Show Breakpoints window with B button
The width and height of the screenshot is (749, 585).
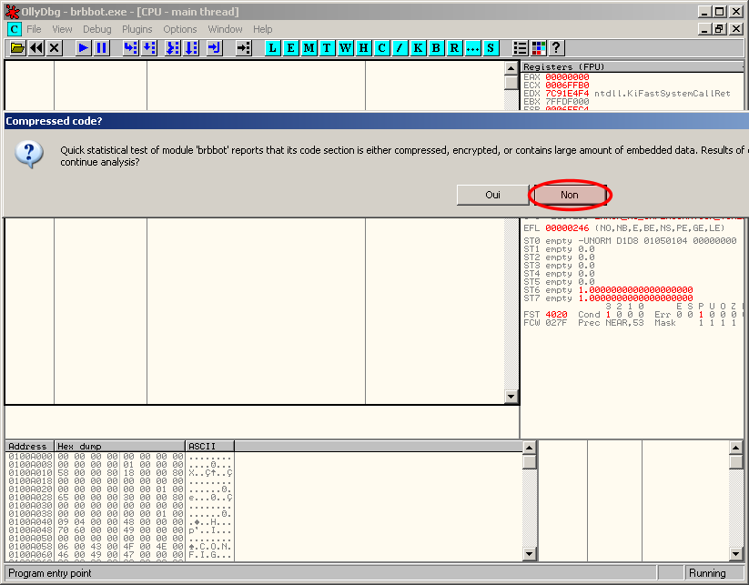pyautogui.click(x=437, y=47)
